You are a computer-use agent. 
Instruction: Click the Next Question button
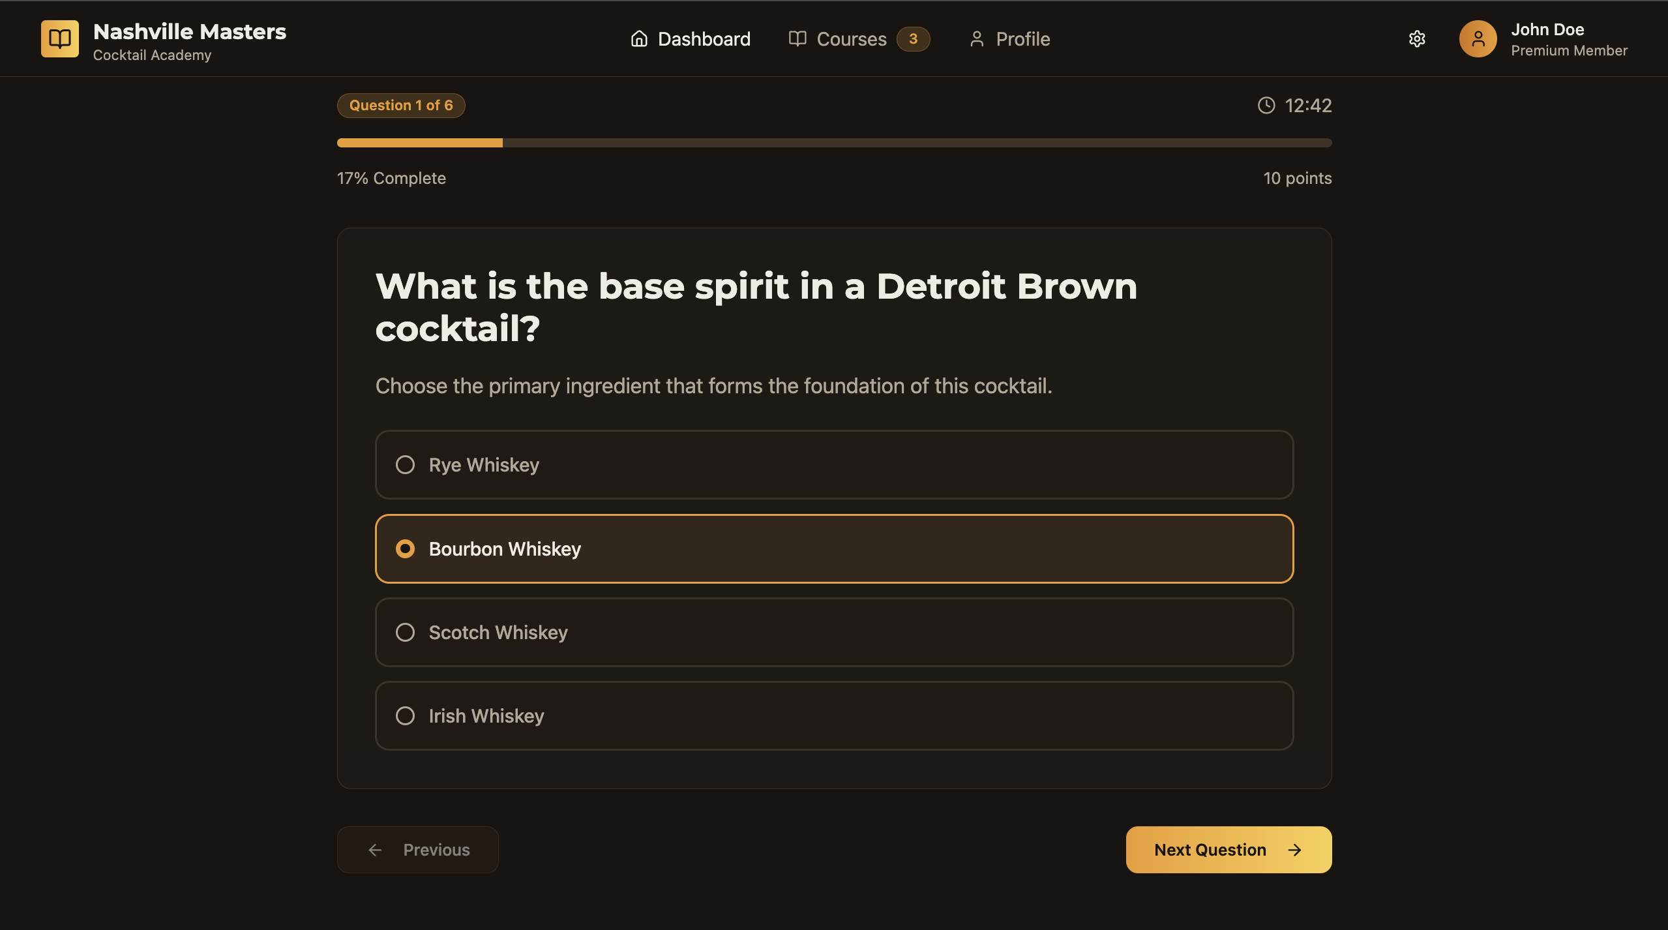click(1229, 849)
